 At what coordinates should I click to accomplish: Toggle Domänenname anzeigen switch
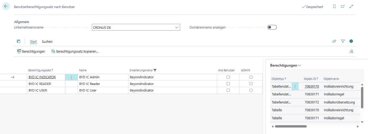(x=272, y=27)
